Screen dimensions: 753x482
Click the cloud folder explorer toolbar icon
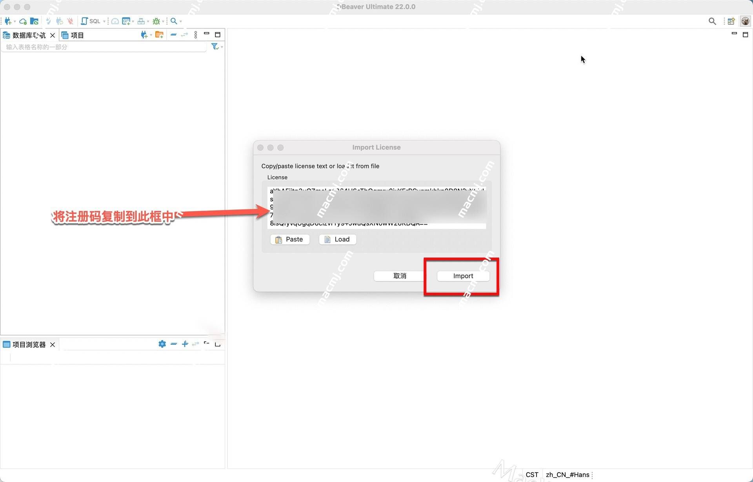(x=35, y=21)
